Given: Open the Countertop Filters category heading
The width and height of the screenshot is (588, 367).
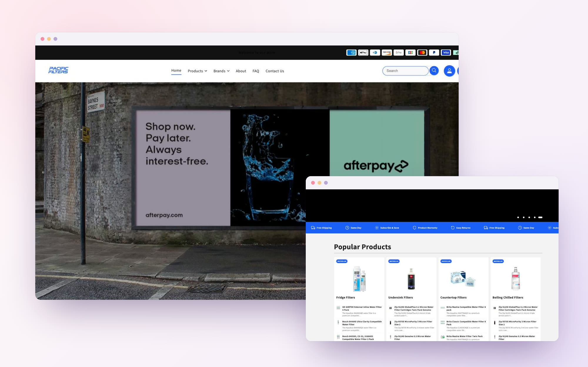Looking at the screenshot, I should coord(453,297).
